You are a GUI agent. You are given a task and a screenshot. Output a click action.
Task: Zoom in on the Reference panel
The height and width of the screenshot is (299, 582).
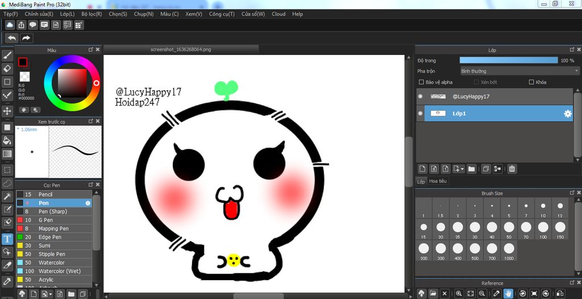[x=459, y=293]
